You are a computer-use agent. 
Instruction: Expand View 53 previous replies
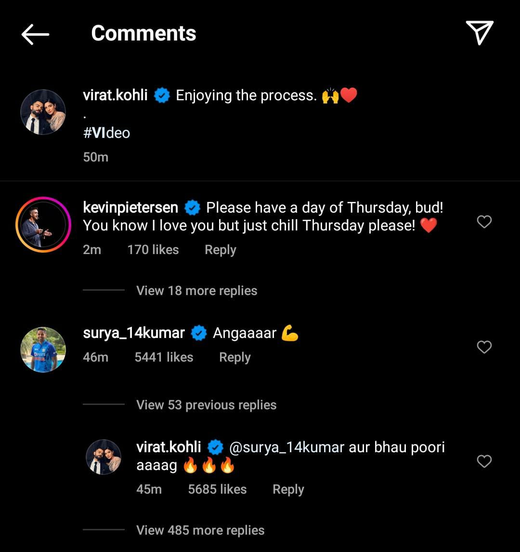coord(206,405)
